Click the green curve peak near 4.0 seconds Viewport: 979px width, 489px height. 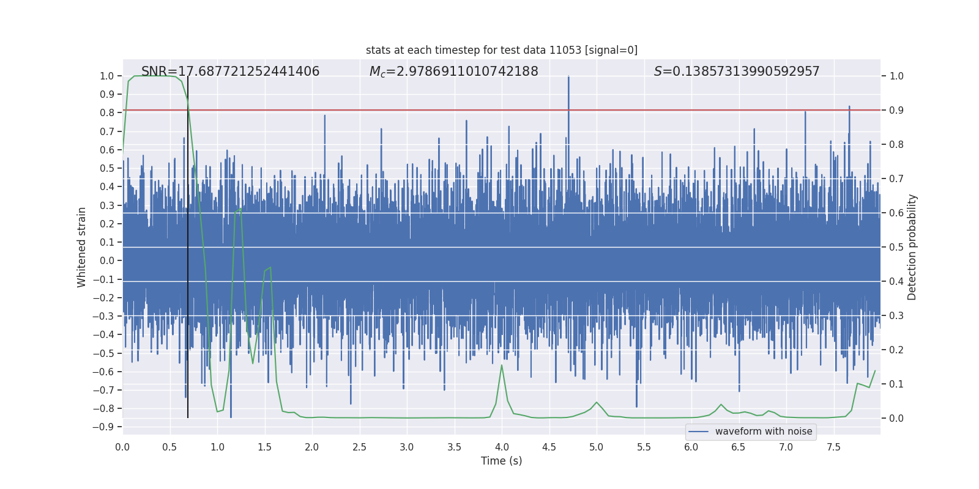(502, 366)
